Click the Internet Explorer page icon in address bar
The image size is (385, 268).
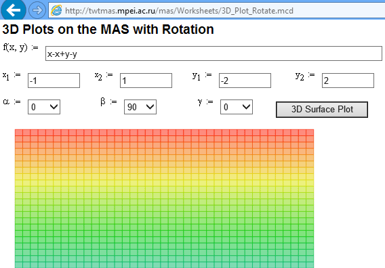[x=56, y=11]
